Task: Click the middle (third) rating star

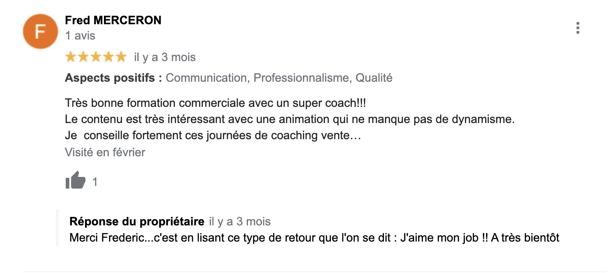Action: point(96,57)
